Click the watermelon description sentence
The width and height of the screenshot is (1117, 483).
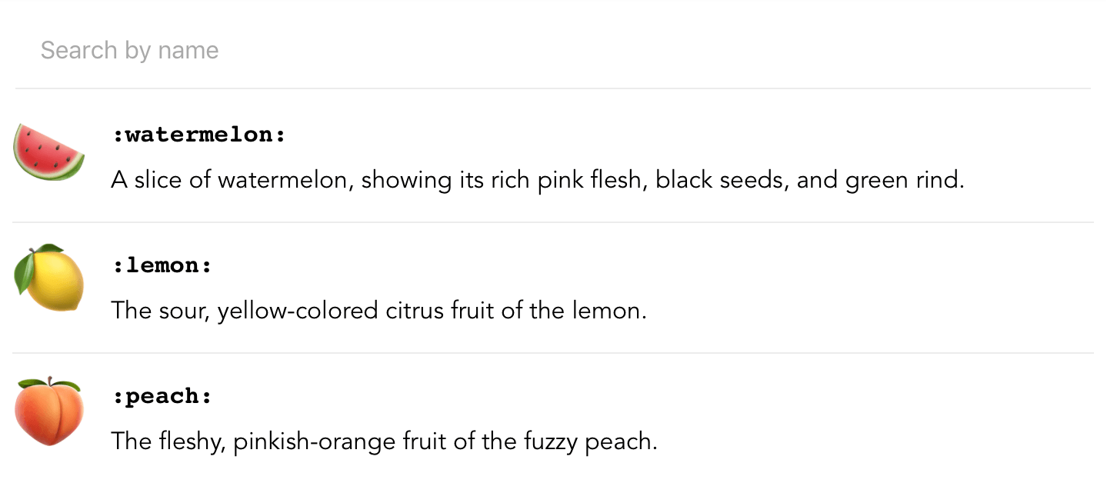point(537,181)
